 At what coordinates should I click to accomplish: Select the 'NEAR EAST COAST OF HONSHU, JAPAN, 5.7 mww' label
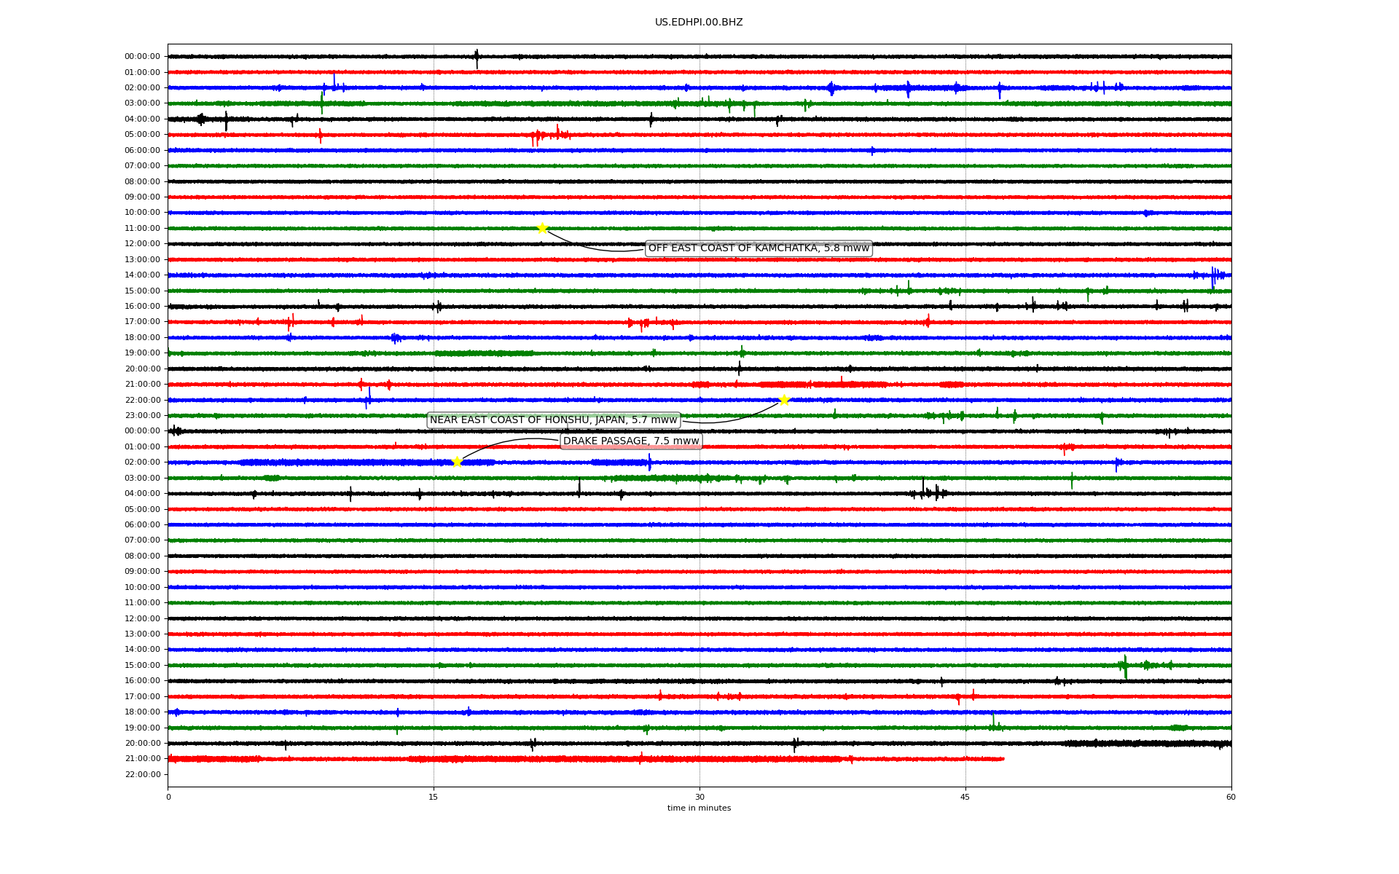pos(554,420)
